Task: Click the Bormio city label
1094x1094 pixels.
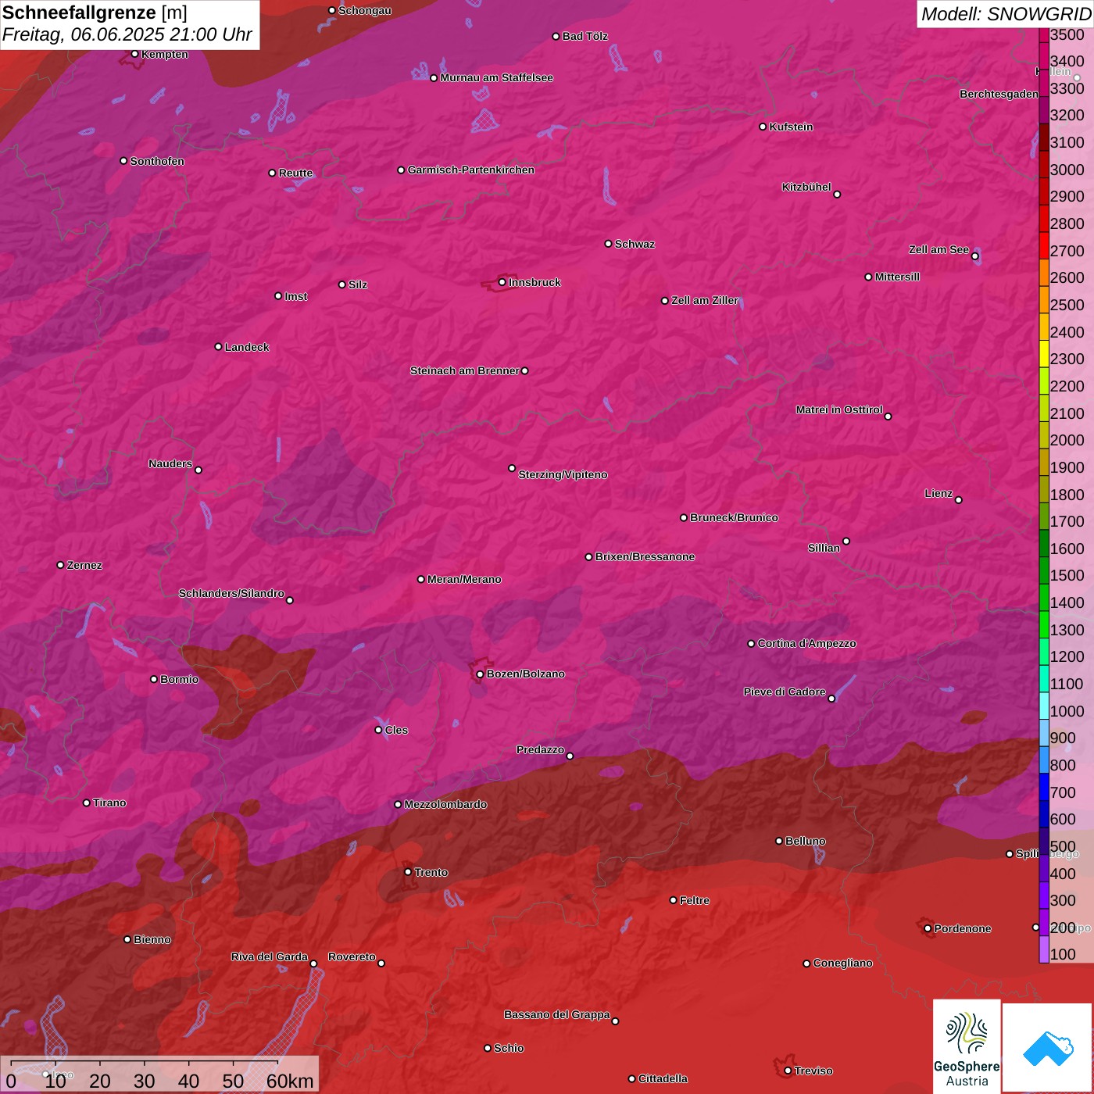Action: (179, 679)
